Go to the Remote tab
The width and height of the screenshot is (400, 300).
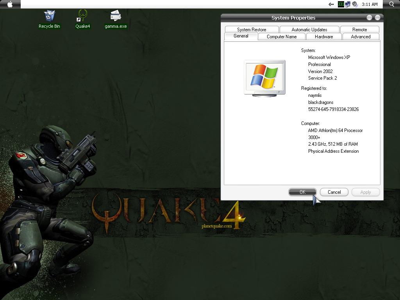359,30
